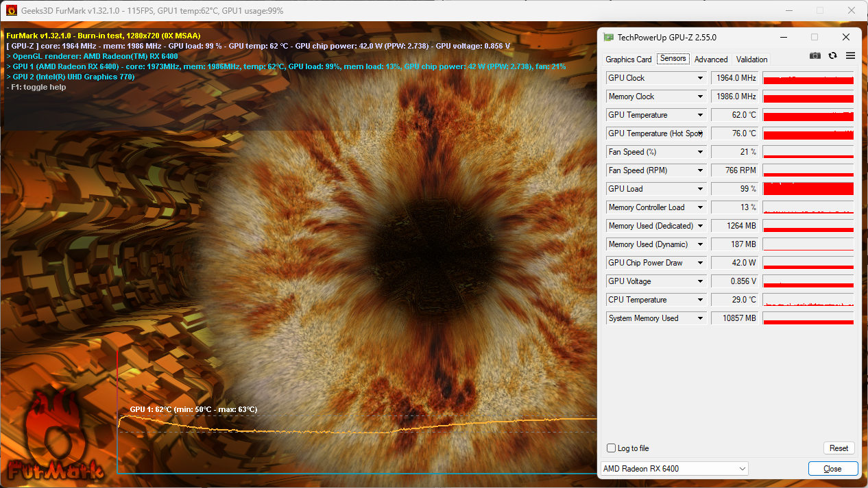Click the GPU-Z screenshot camera icon
The height and width of the screenshot is (488, 868).
coord(815,55)
